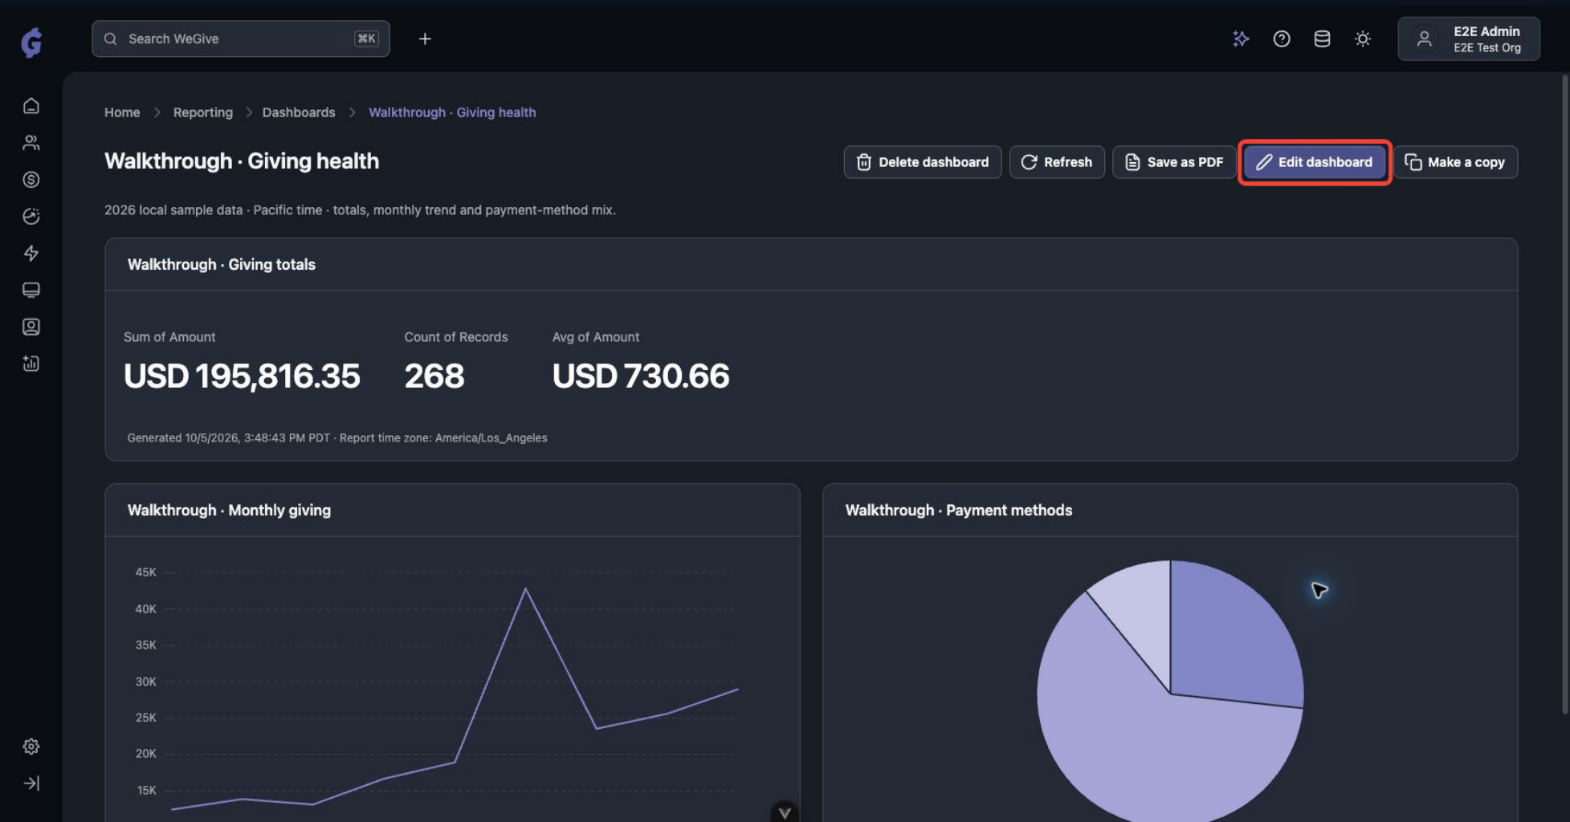The height and width of the screenshot is (822, 1570).
Task: Open the lightning bolt sidebar icon
Action: coord(31,254)
